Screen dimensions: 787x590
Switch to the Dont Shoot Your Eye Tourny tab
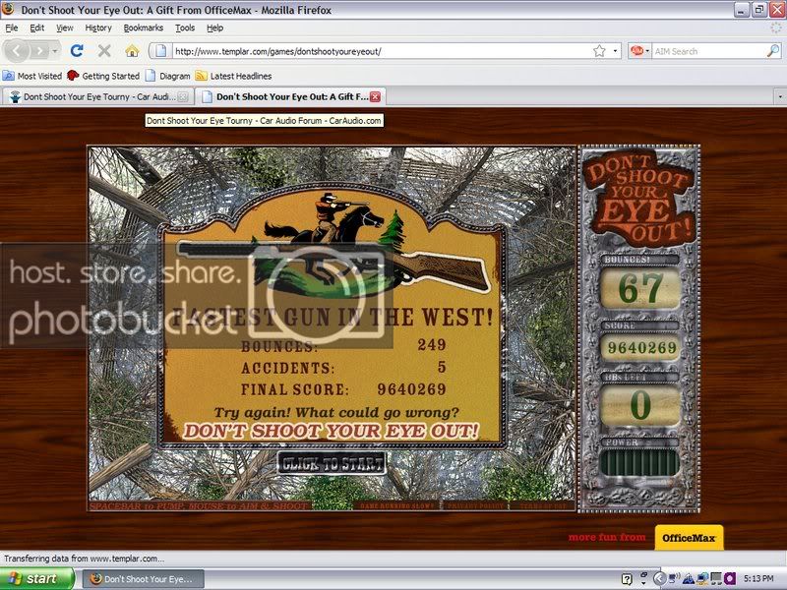(96, 96)
